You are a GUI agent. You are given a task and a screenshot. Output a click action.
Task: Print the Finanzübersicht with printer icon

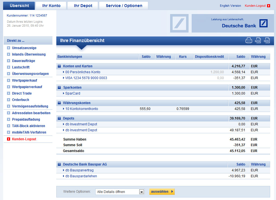tap(249, 40)
